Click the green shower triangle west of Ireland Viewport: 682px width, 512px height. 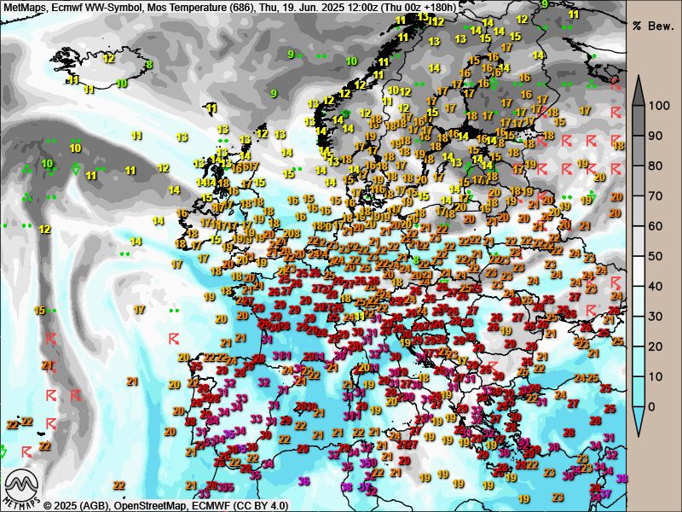point(77,170)
